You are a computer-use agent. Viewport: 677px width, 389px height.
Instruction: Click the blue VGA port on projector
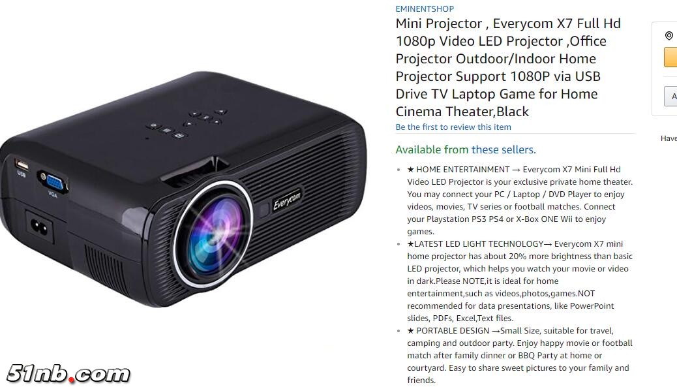[54, 182]
